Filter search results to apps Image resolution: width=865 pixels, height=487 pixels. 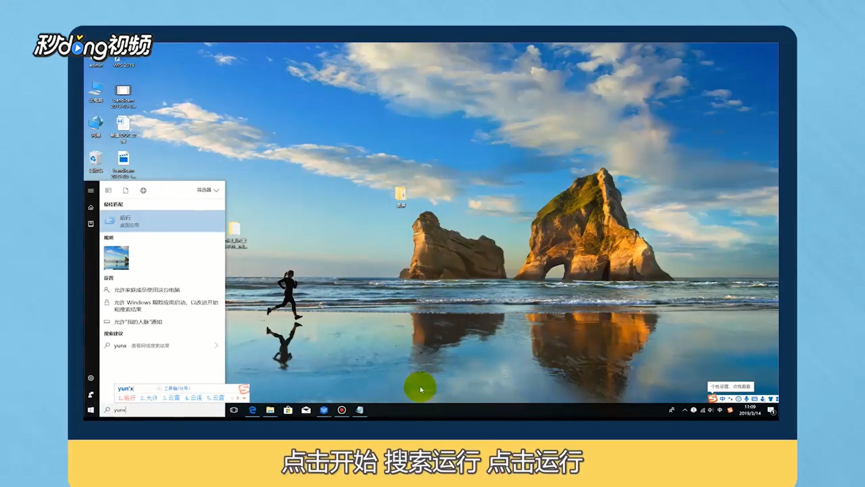click(x=108, y=190)
